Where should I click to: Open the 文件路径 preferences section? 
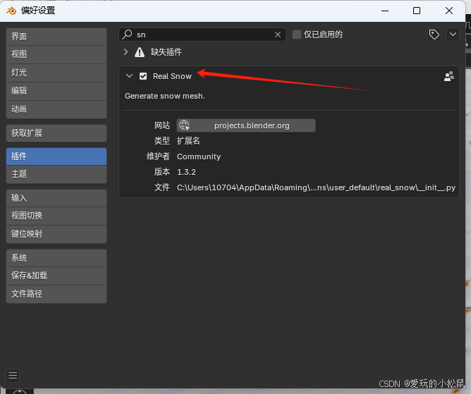pos(56,294)
